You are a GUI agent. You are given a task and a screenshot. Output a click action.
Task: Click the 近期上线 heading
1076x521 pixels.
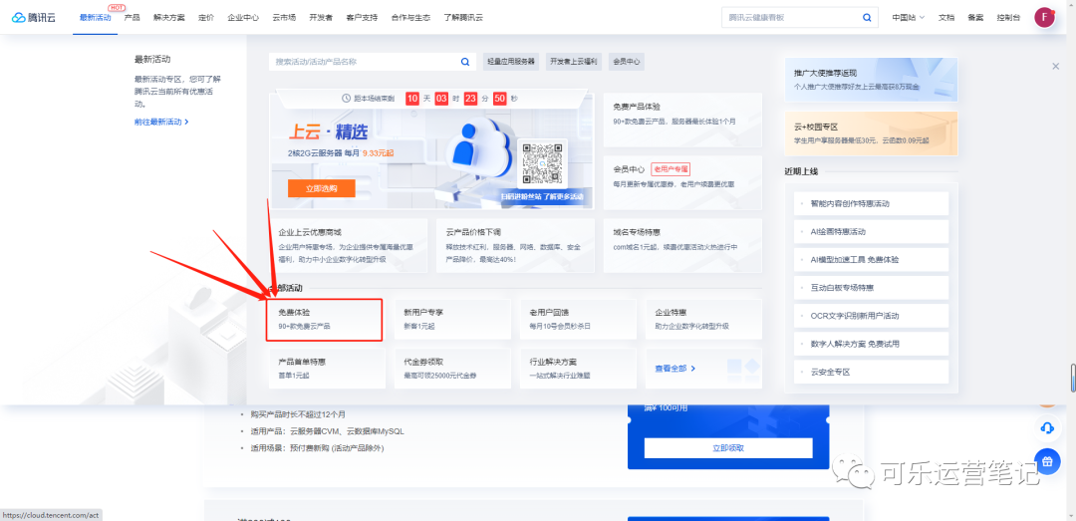click(801, 171)
